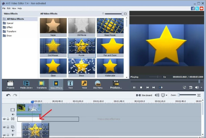Fit timeline to window icon
206x138 pixels.
click(x=199, y=95)
